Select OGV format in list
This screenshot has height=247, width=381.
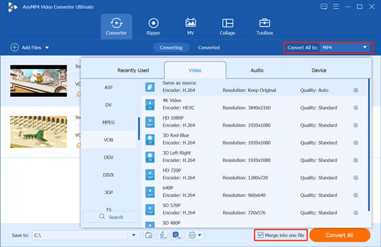point(109,157)
